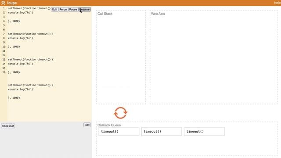Viewport: 281px width, 158px height.
Task: Click line number 12 in gutter
Action: point(4,55)
